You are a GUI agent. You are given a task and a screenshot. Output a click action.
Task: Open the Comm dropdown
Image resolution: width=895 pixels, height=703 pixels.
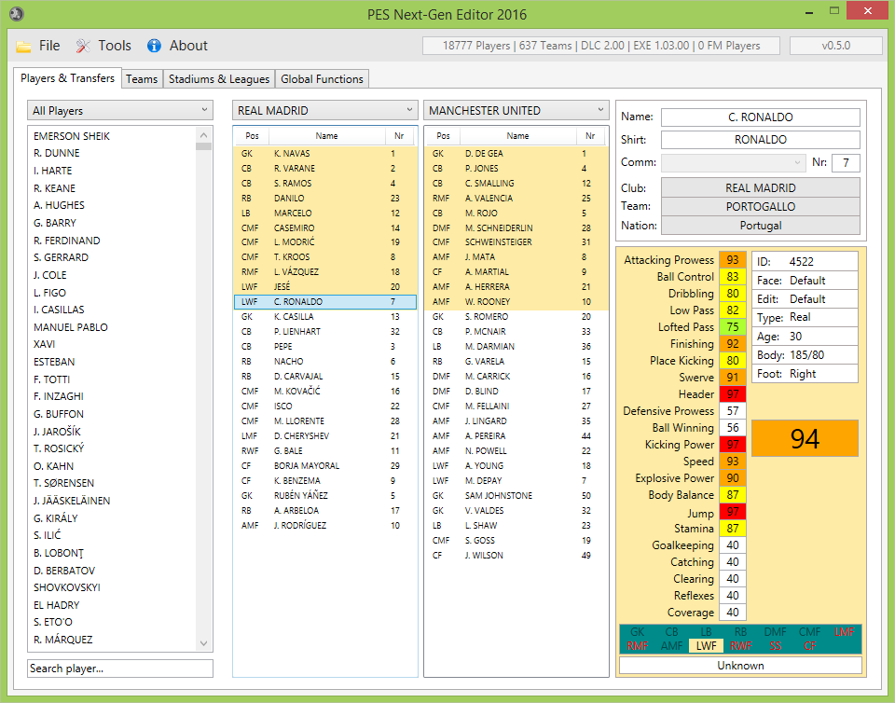pyautogui.click(x=734, y=162)
